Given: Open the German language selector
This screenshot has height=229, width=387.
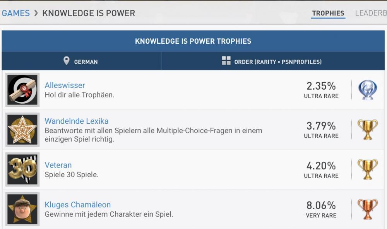Looking at the screenshot, I should (x=81, y=62).
